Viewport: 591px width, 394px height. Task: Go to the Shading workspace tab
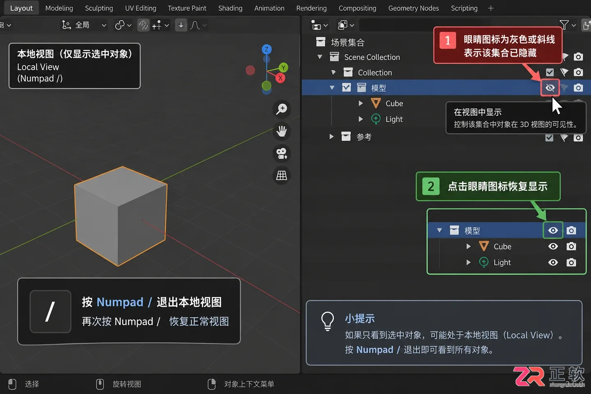click(x=230, y=8)
